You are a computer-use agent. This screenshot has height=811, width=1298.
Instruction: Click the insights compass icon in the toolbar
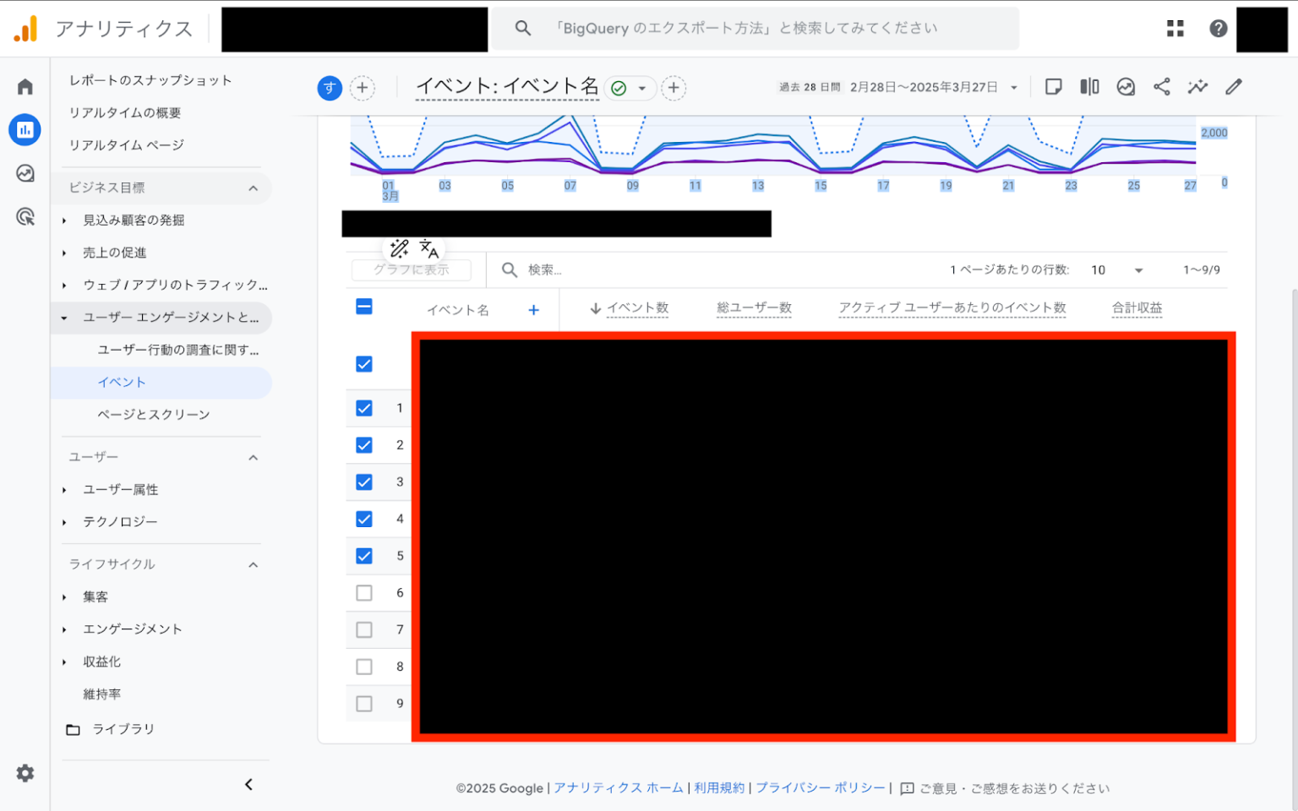pos(1126,86)
